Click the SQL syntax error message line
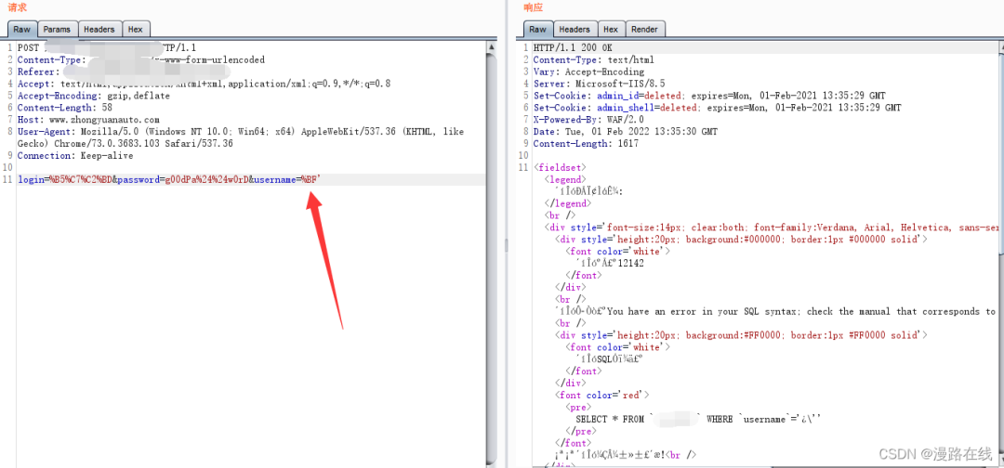Screen dimensions: 1004x468 [775, 311]
